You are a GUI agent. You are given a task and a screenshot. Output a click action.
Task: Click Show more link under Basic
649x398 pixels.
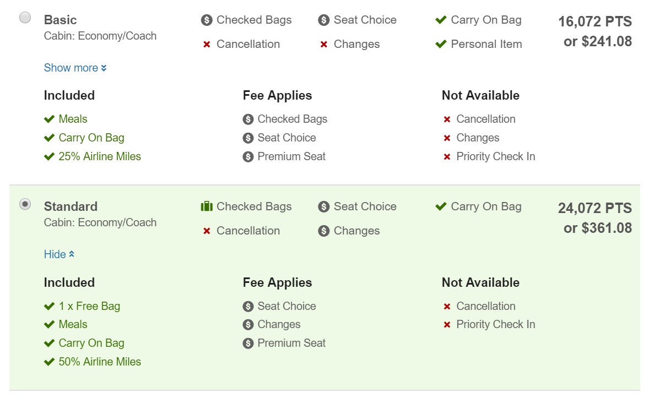(71, 68)
